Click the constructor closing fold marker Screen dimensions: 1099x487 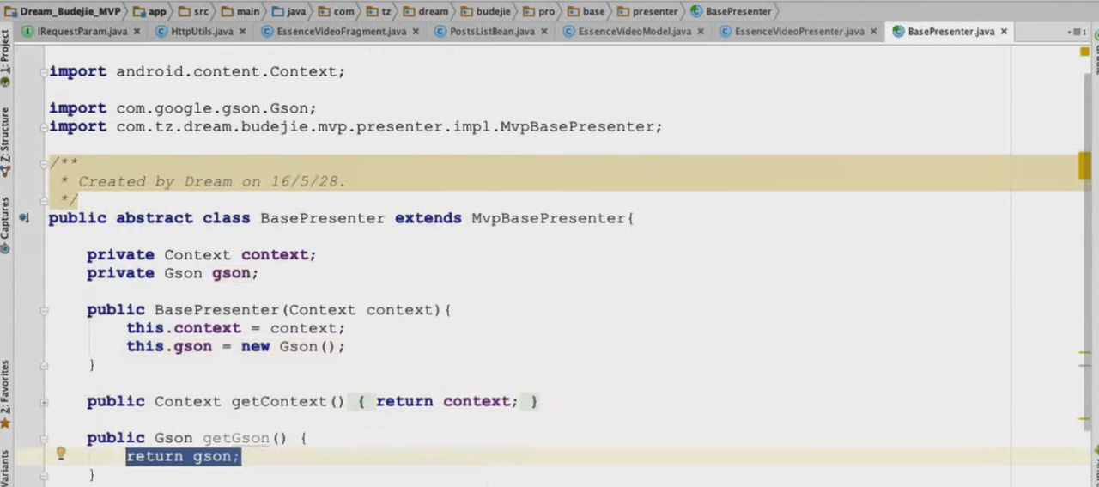(x=44, y=365)
